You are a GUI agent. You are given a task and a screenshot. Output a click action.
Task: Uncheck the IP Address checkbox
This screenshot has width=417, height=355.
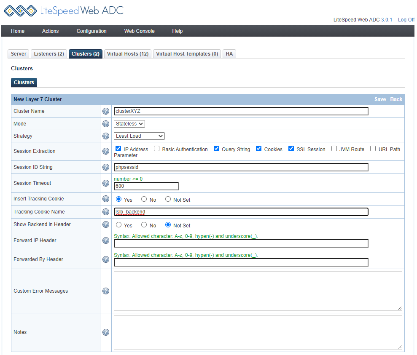pyautogui.click(x=118, y=149)
